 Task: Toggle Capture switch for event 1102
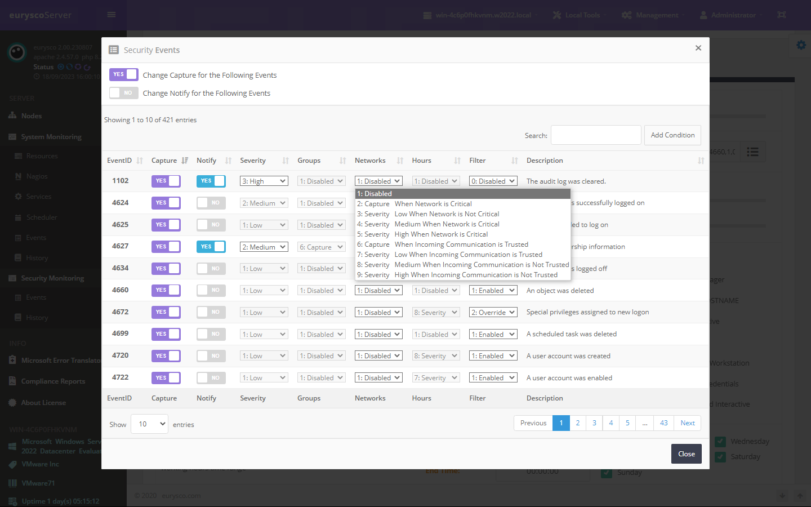pos(166,181)
